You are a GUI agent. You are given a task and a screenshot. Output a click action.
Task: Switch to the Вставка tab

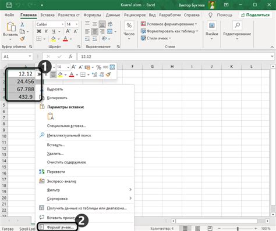[x=47, y=15]
